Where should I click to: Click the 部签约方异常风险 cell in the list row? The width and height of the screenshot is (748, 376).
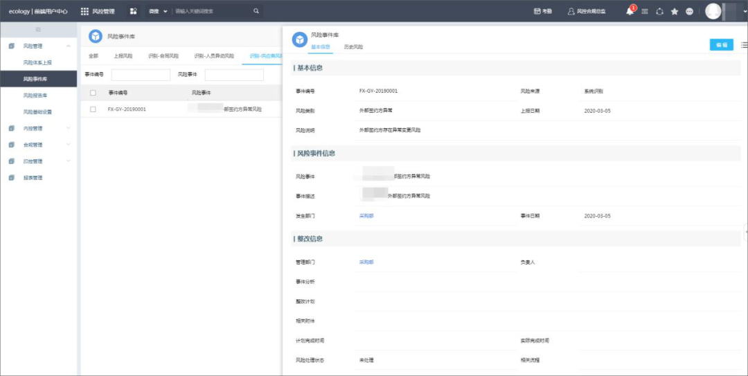pyautogui.click(x=243, y=109)
